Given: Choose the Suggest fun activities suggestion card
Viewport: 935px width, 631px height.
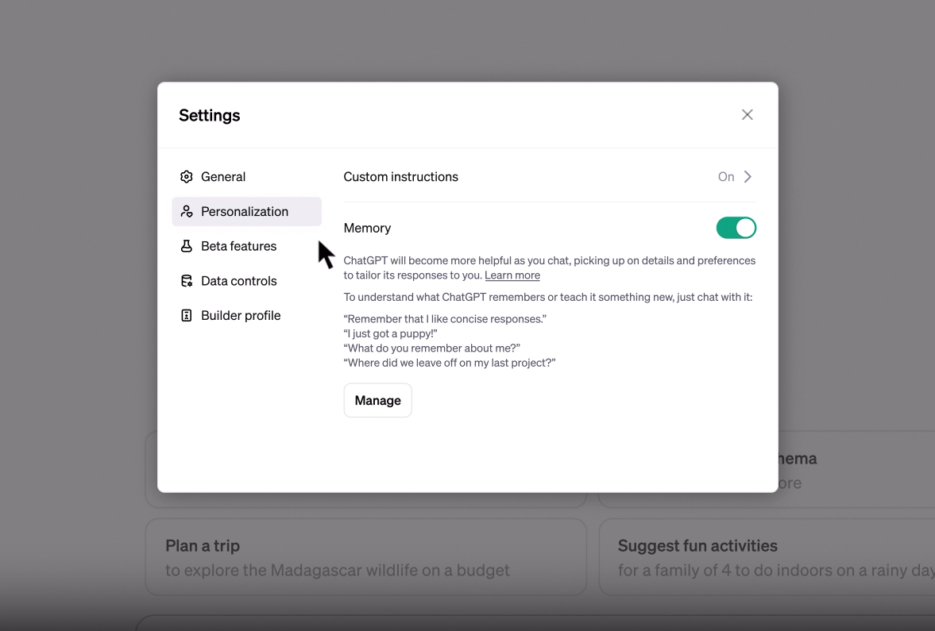Looking at the screenshot, I should (x=767, y=557).
